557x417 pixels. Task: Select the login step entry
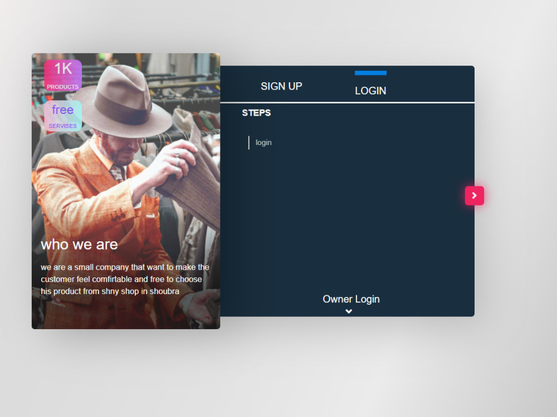pyautogui.click(x=263, y=142)
